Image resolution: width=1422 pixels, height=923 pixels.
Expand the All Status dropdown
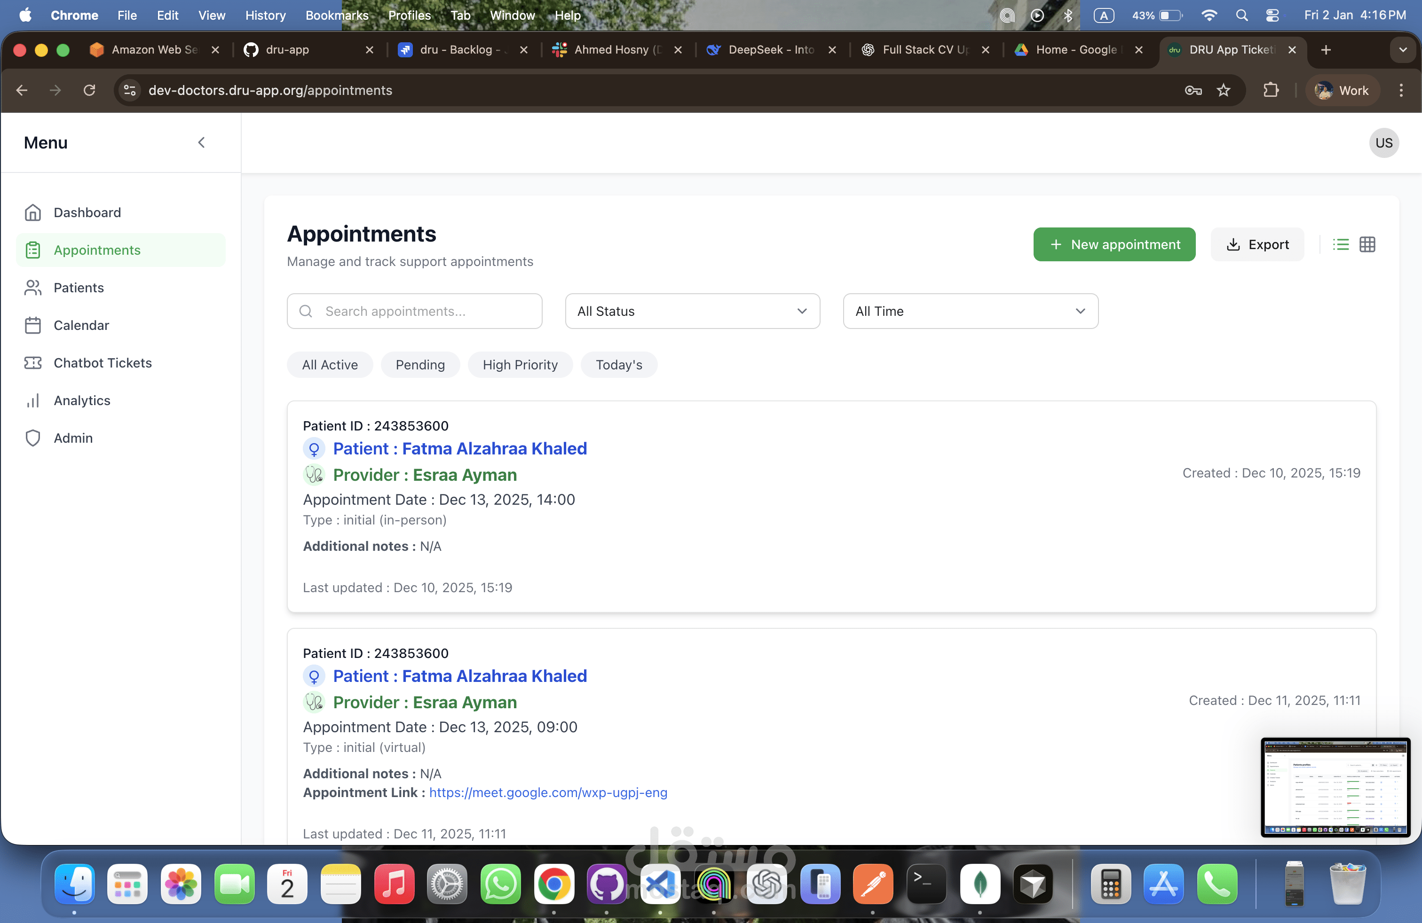pyautogui.click(x=692, y=311)
